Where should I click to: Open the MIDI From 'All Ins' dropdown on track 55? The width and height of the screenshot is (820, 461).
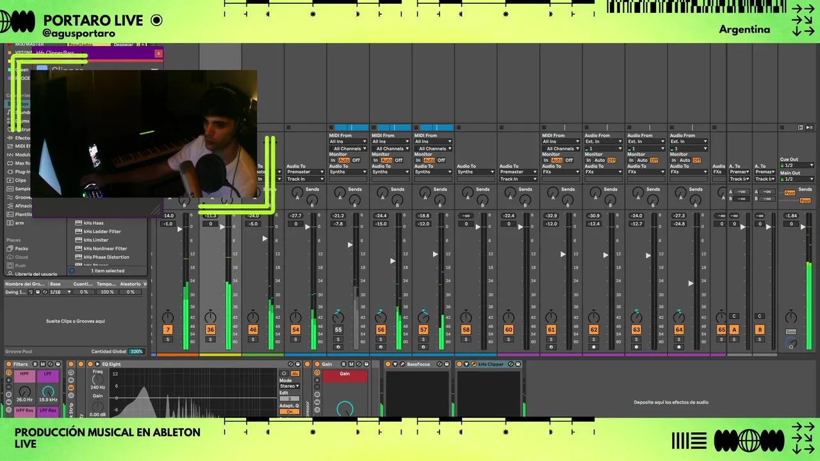[348, 142]
